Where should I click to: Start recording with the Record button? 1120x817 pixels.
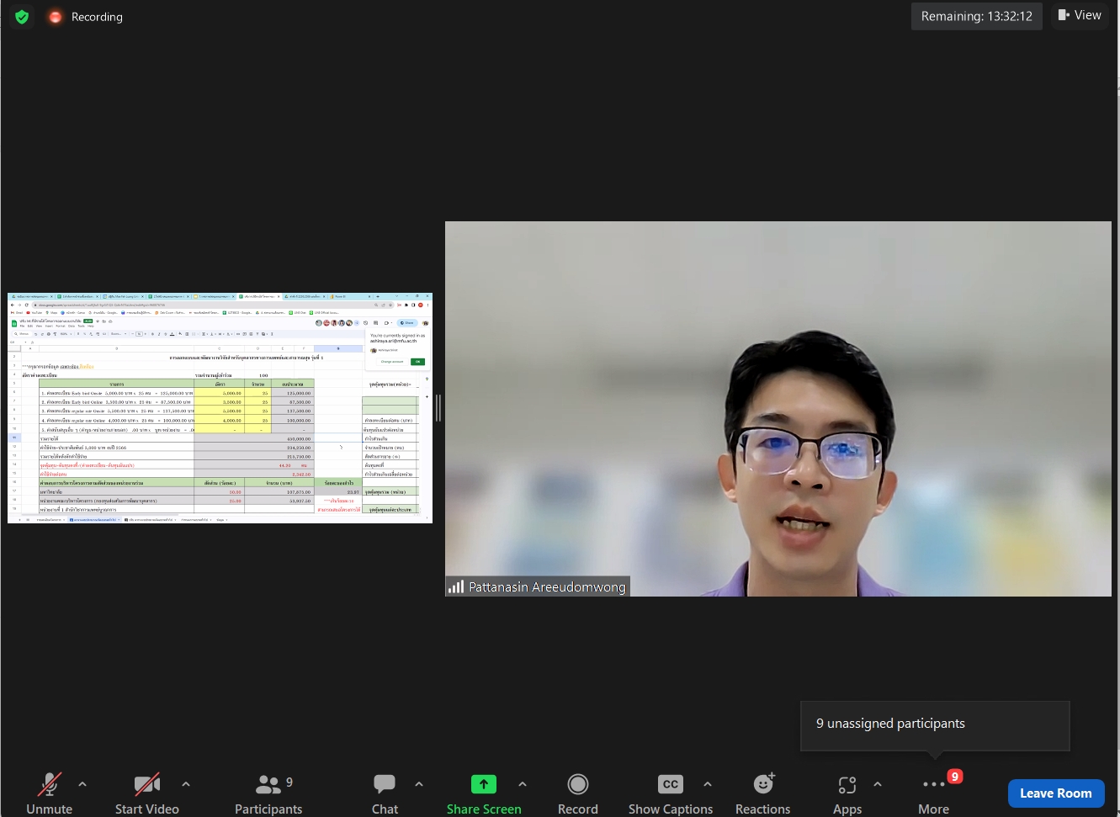tap(578, 794)
